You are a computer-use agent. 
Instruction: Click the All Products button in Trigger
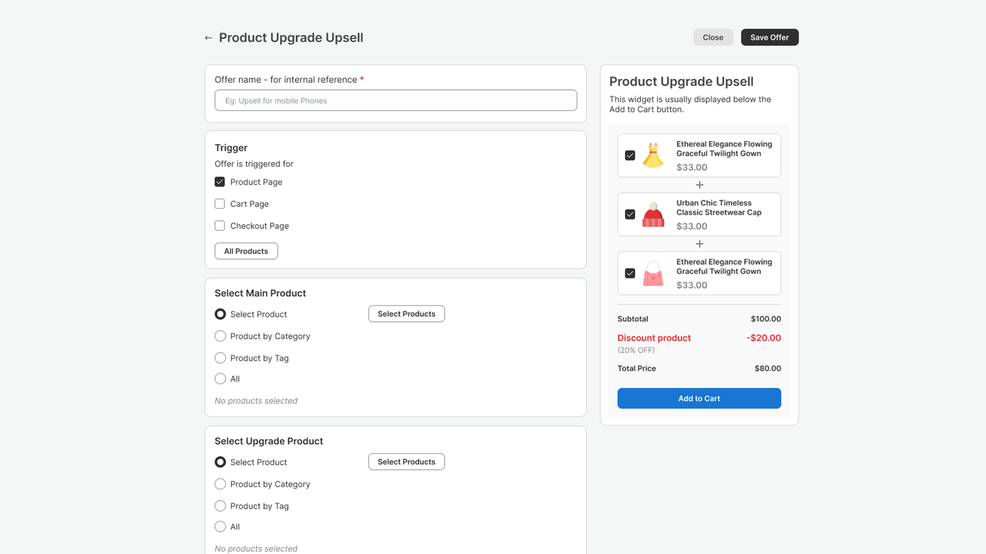[246, 251]
